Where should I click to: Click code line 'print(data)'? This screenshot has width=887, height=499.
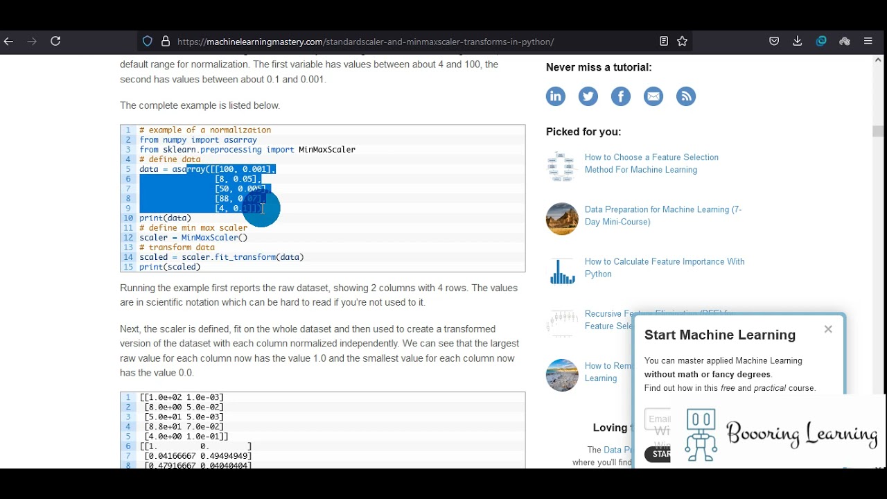[x=165, y=218]
